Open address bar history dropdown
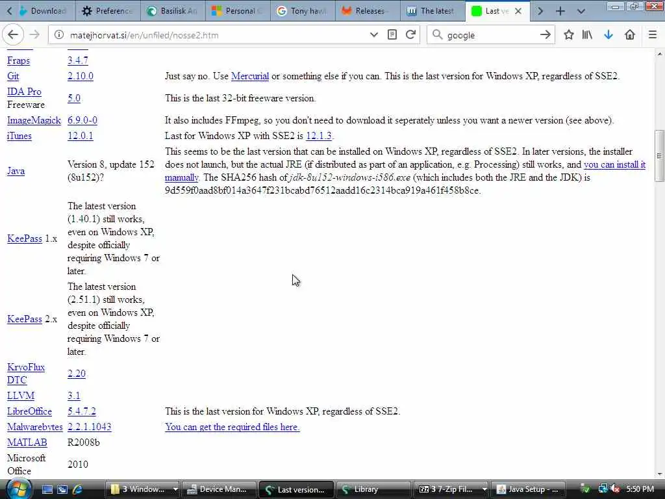The image size is (665, 499). click(x=373, y=35)
